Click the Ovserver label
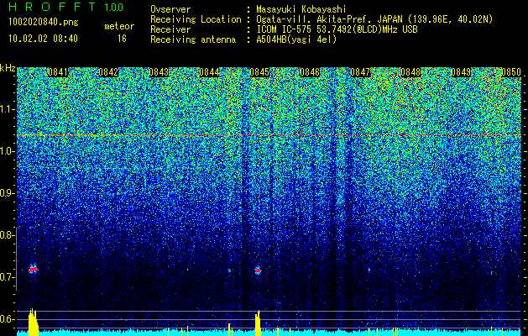 [x=170, y=9]
